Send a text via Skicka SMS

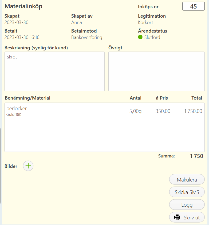187,192
